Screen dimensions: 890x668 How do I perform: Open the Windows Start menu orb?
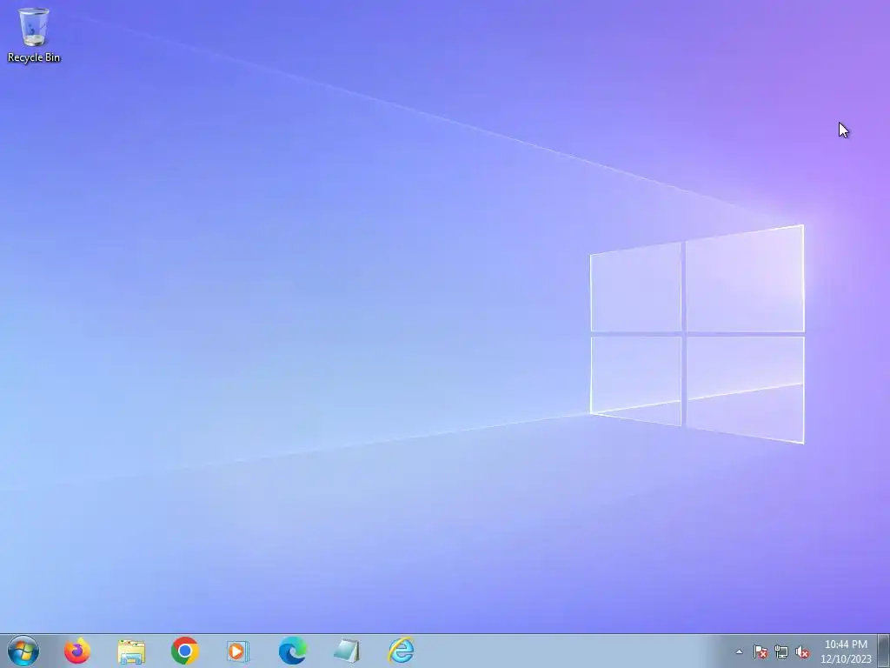(x=23, y=651)
